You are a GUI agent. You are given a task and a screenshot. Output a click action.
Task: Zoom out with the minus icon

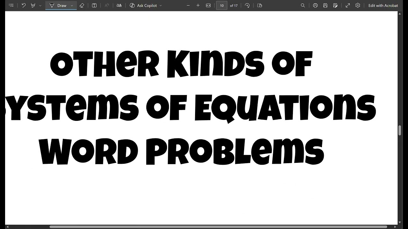pyautogui.click(x=188, y=5)
